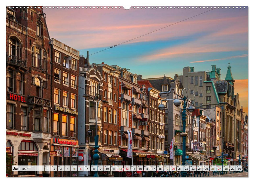254x183 pixels.
Task: Pick date cell 9
Action: tap(100, 168)
